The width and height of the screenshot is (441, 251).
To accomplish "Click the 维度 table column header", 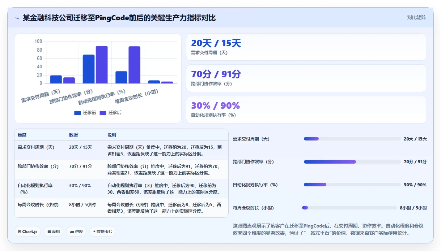I will tap(22, 135).
